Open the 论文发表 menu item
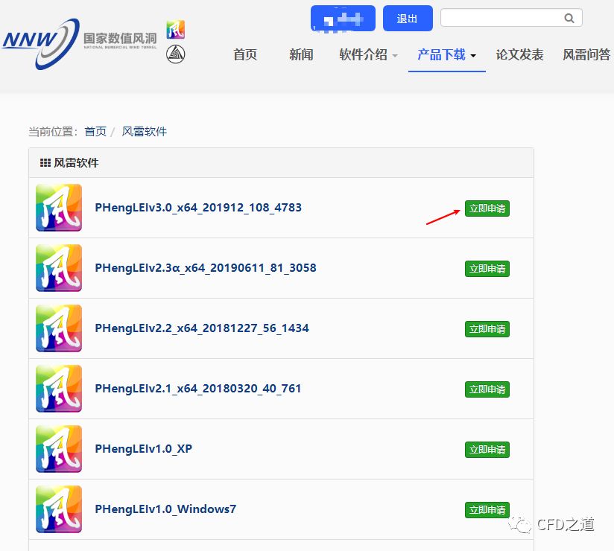The height and width of the screenshot is (551, 614). coord(519,55)
